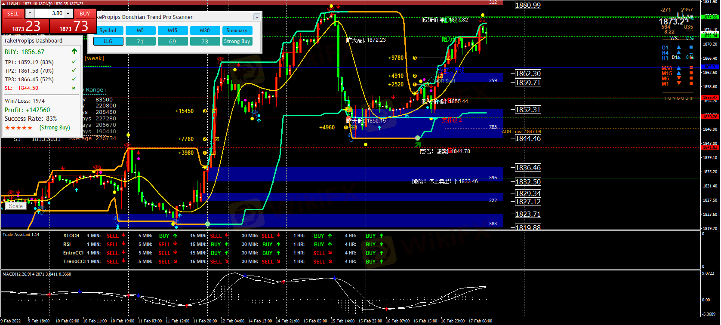Click the Scale button on the chart

[16, 206]
